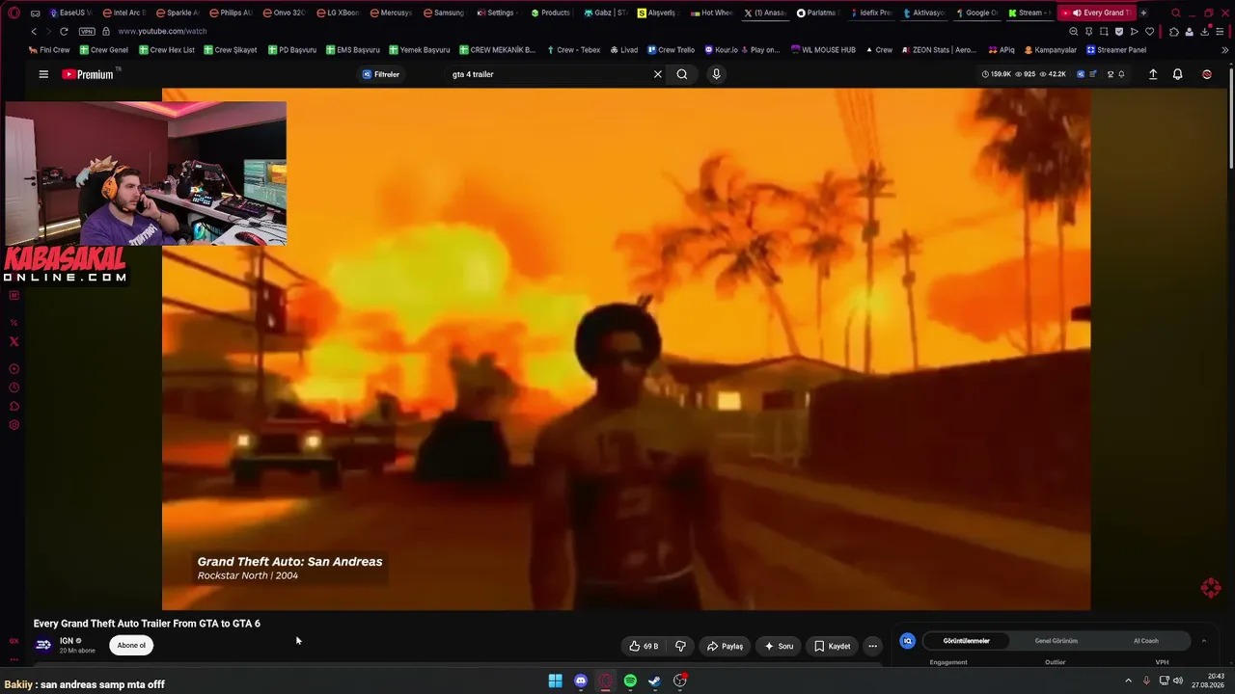Open the browser extensions puzzle icon
1235x694 pixels.
(x=1173, y=31)
